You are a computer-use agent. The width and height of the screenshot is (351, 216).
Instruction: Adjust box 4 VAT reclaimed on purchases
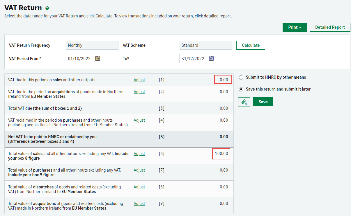(x=139, y=120)
